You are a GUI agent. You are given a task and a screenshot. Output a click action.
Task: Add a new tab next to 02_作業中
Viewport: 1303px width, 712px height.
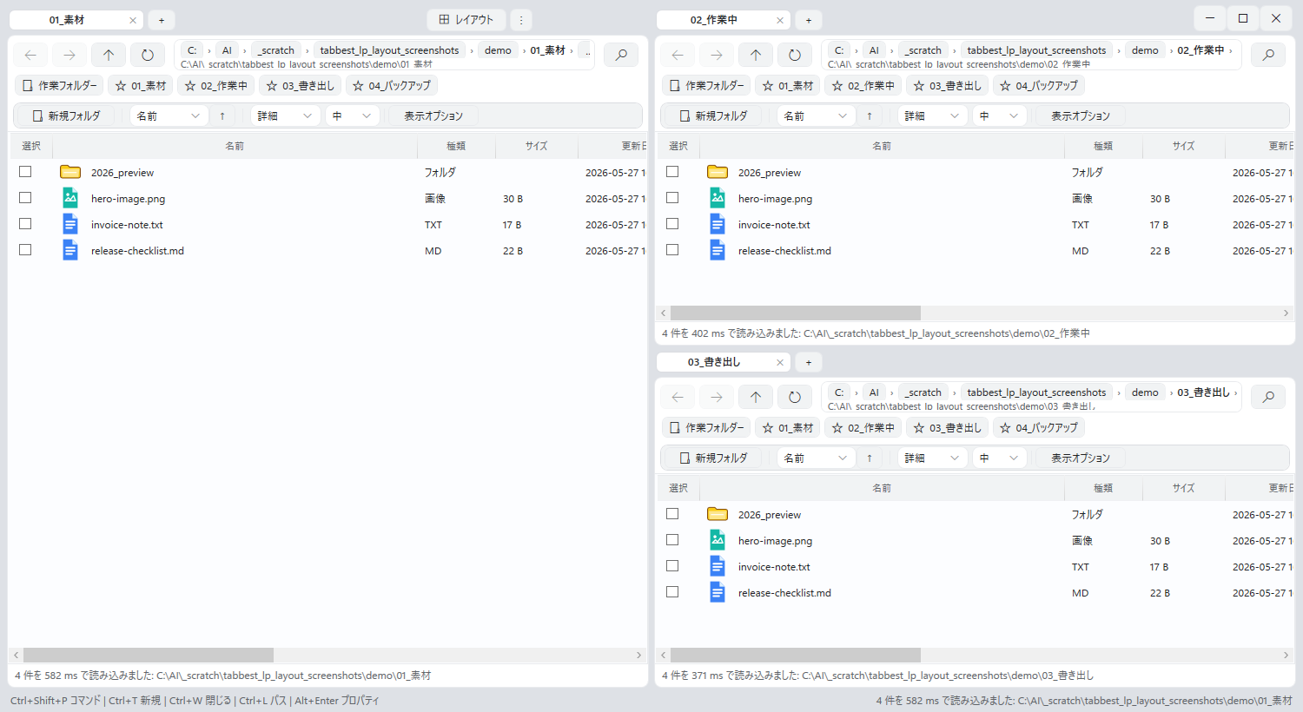click(x=809, y=20)
